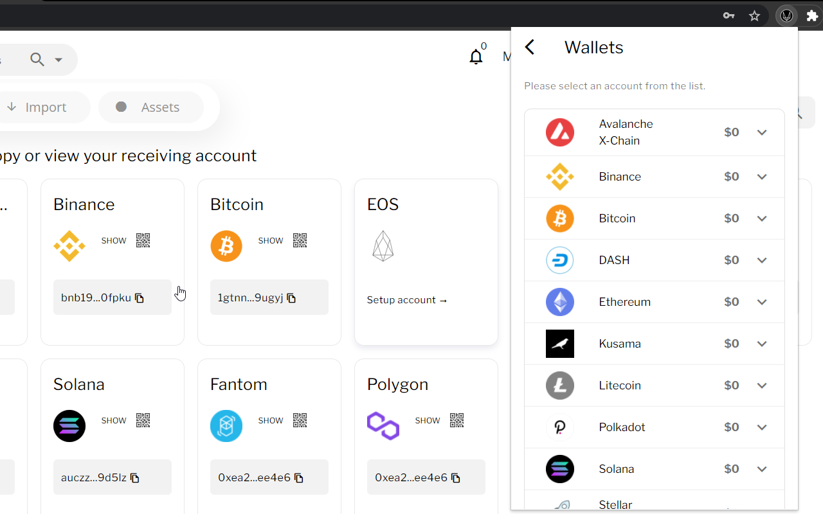
Task: Click the Wallets panel title
Action: [593, 48]
